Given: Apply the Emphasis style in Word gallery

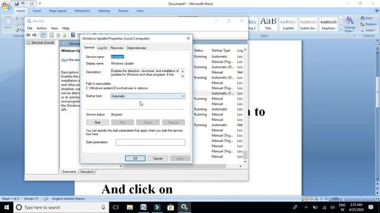Looking at the screenshot, I should 328,24.
